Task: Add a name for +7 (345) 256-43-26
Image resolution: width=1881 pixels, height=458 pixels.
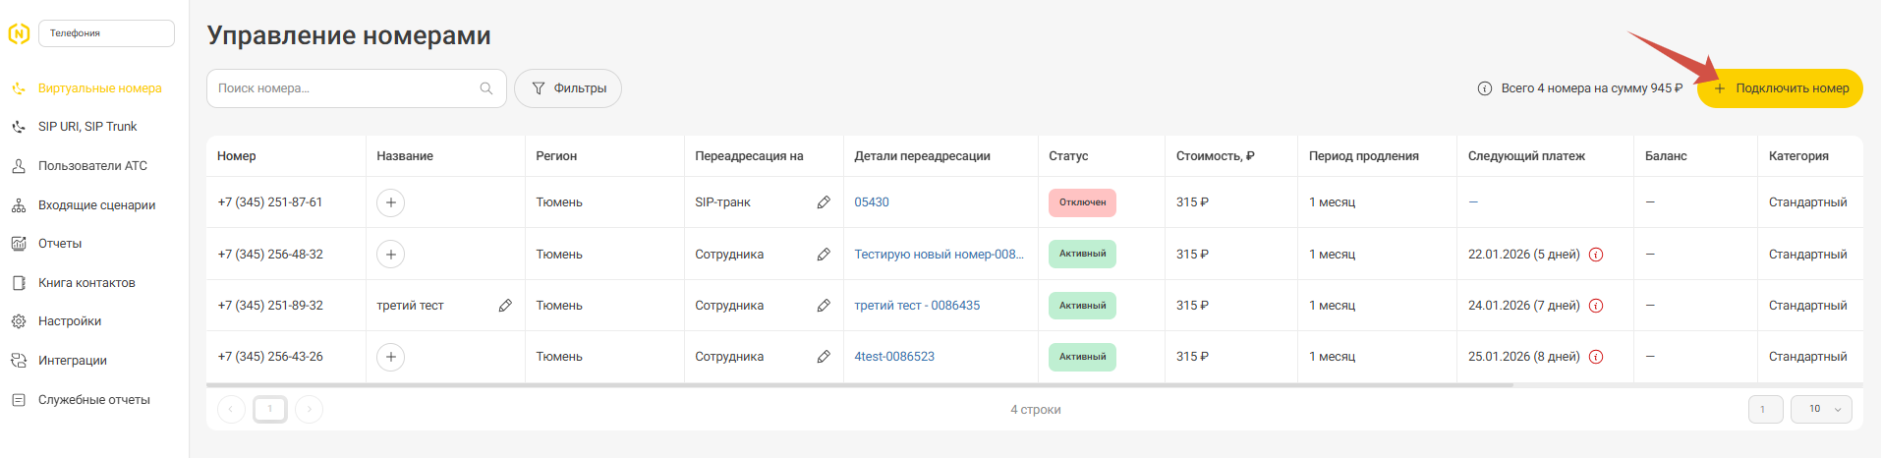Action: pos(391,357)
